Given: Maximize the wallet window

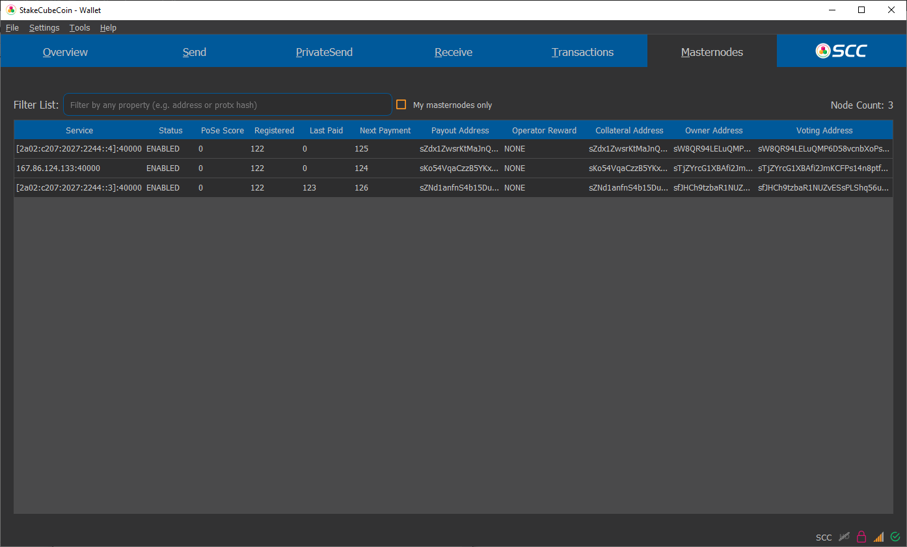Looking at the screenshot, I should pos(861,10).
